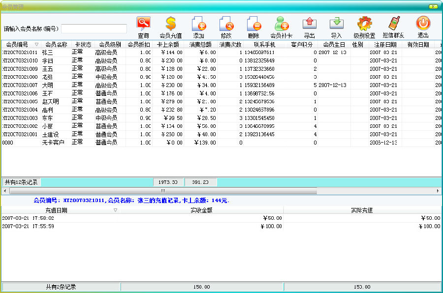
Task: Click the 会员折扣 column header
Action: pos(139,44)
